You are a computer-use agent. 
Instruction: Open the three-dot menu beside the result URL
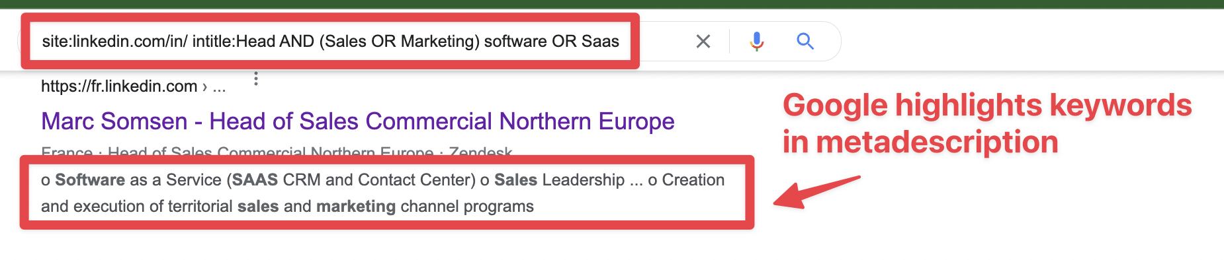(256, 79)
